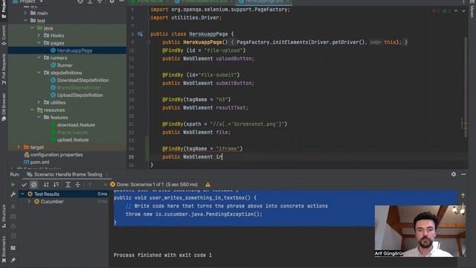Collapse all in Project panel header
This screenshot has width=476, height=268.
(x=100, y=1)
